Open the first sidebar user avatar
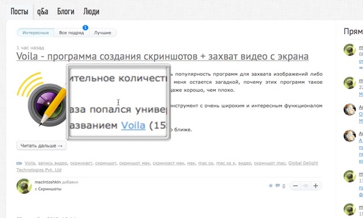Image resolution: width=363 pixels, height=218 pixels. pyautogui.click(x=349, y=50)
